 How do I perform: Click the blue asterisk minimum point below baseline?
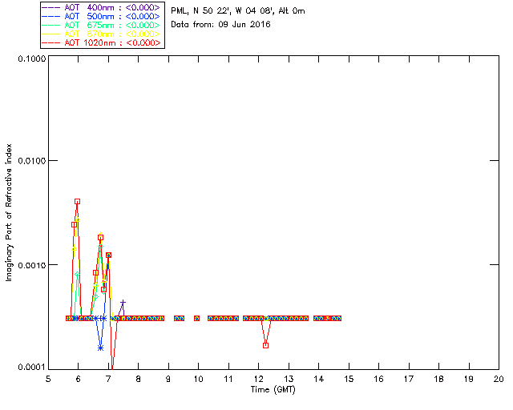(100, 348)
